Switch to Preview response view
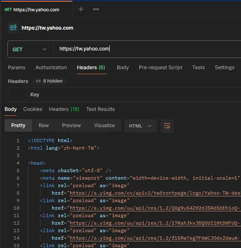The height and width of the screenshot is (248, 241). (x=71, y=125)
